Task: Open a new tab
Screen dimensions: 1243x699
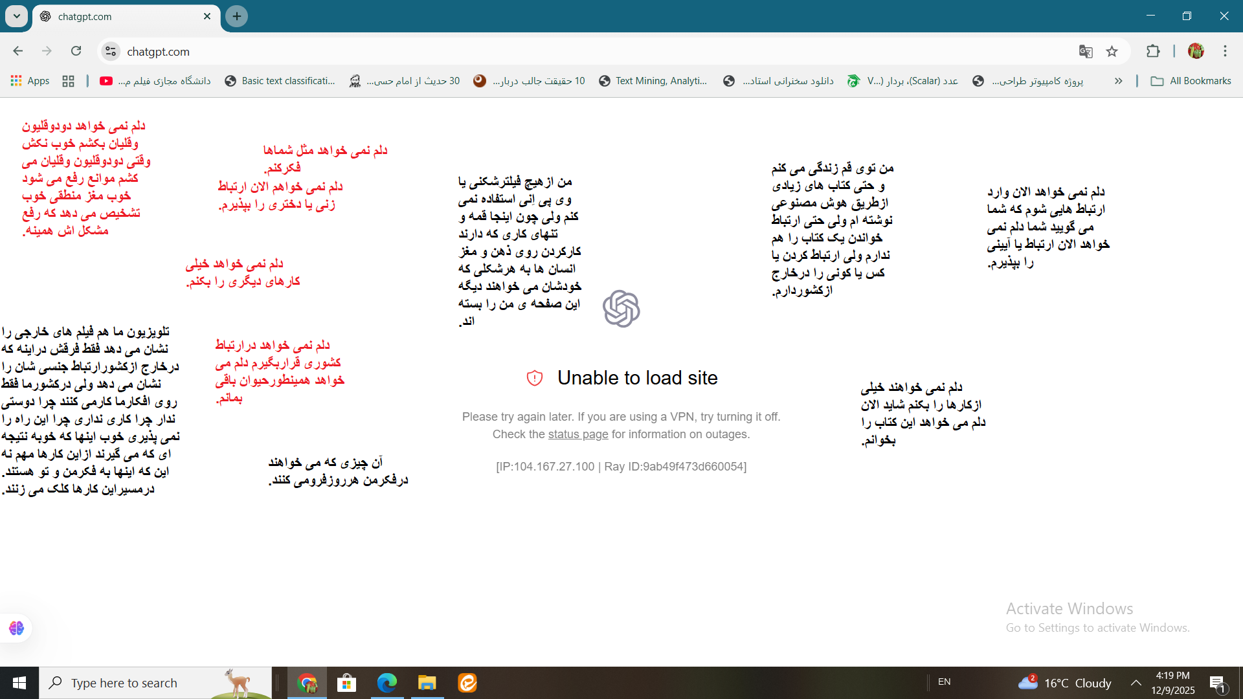Action: 237,16
